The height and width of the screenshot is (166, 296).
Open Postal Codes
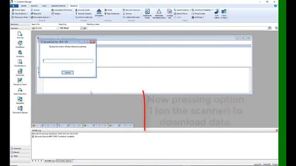coord(198,13)
